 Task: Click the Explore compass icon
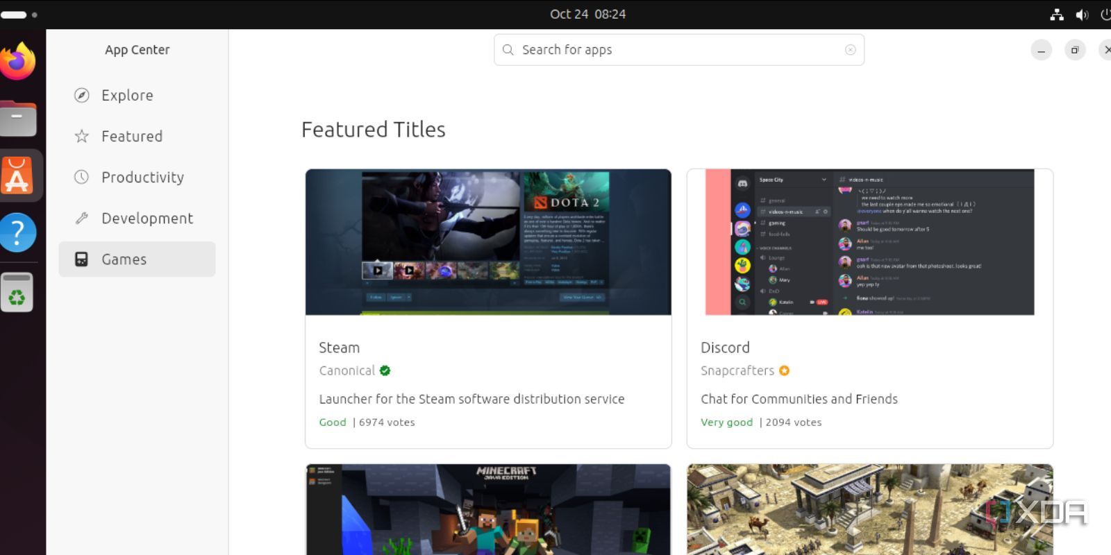[82, 95]
